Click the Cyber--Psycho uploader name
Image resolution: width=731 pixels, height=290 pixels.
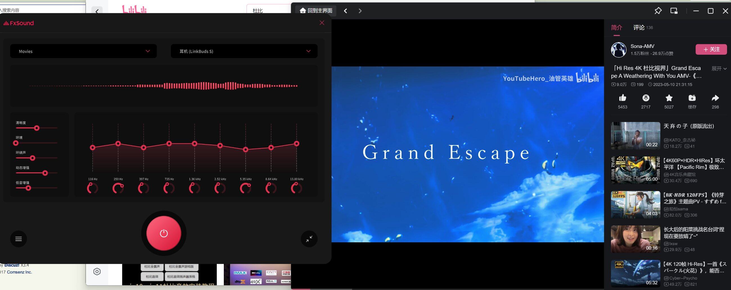(683, 278)
